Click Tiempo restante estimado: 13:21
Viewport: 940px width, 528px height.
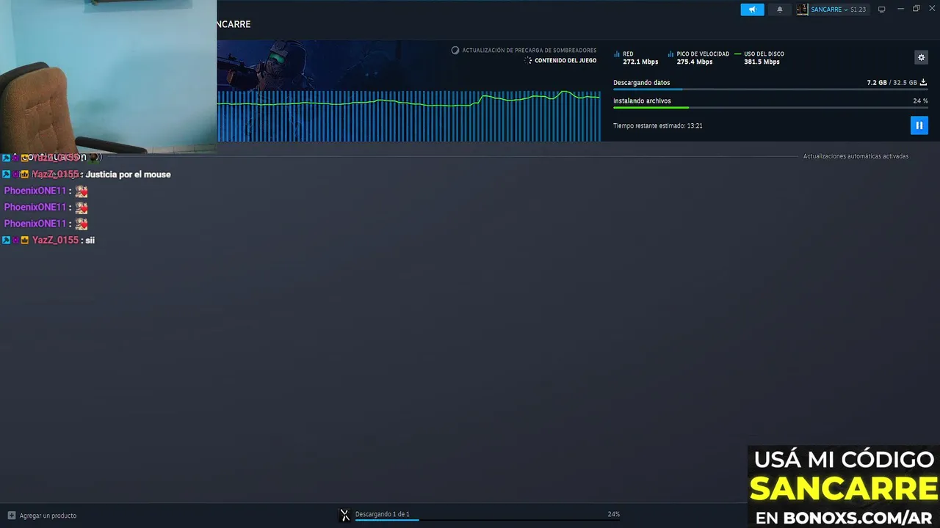(x=658, y=126)
